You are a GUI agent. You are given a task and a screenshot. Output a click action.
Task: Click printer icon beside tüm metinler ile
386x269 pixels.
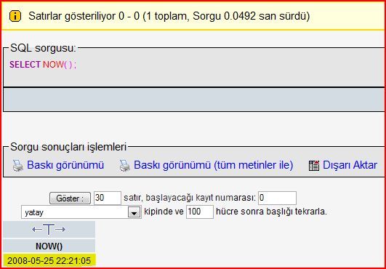(x=125, y=165)
